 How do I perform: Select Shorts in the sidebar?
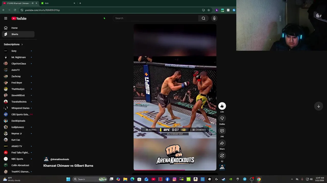pos(18,34)
